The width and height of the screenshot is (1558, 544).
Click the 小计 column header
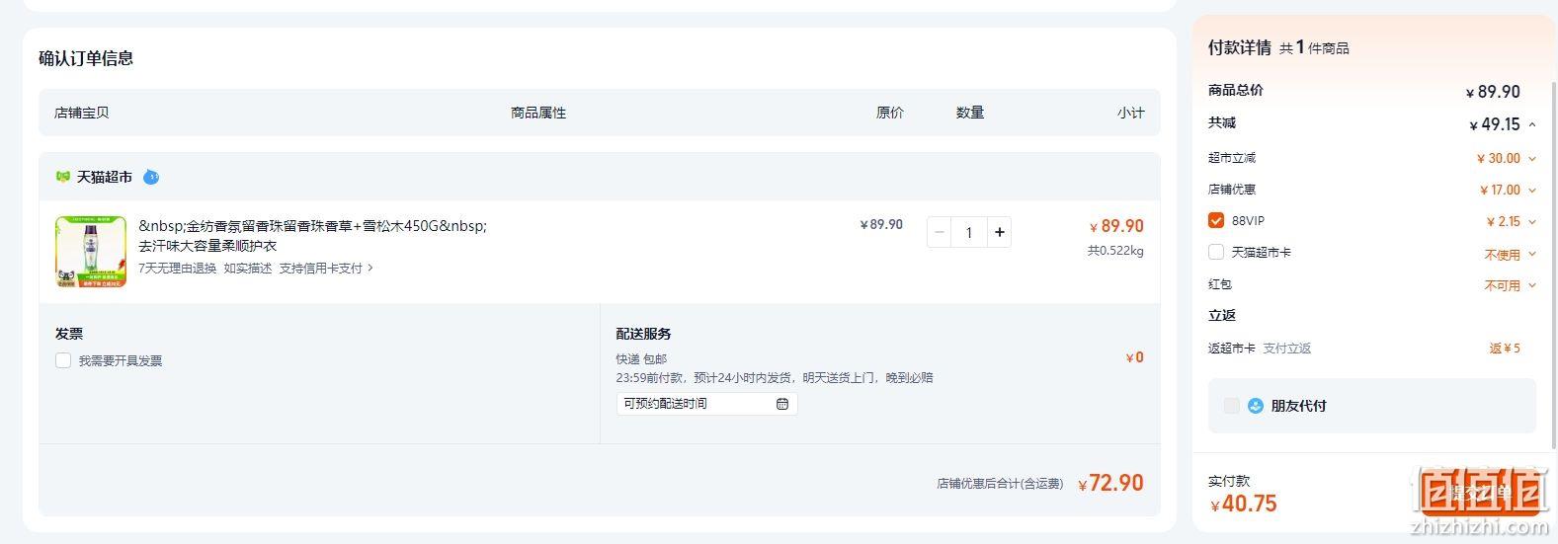tap(1131, 113)
